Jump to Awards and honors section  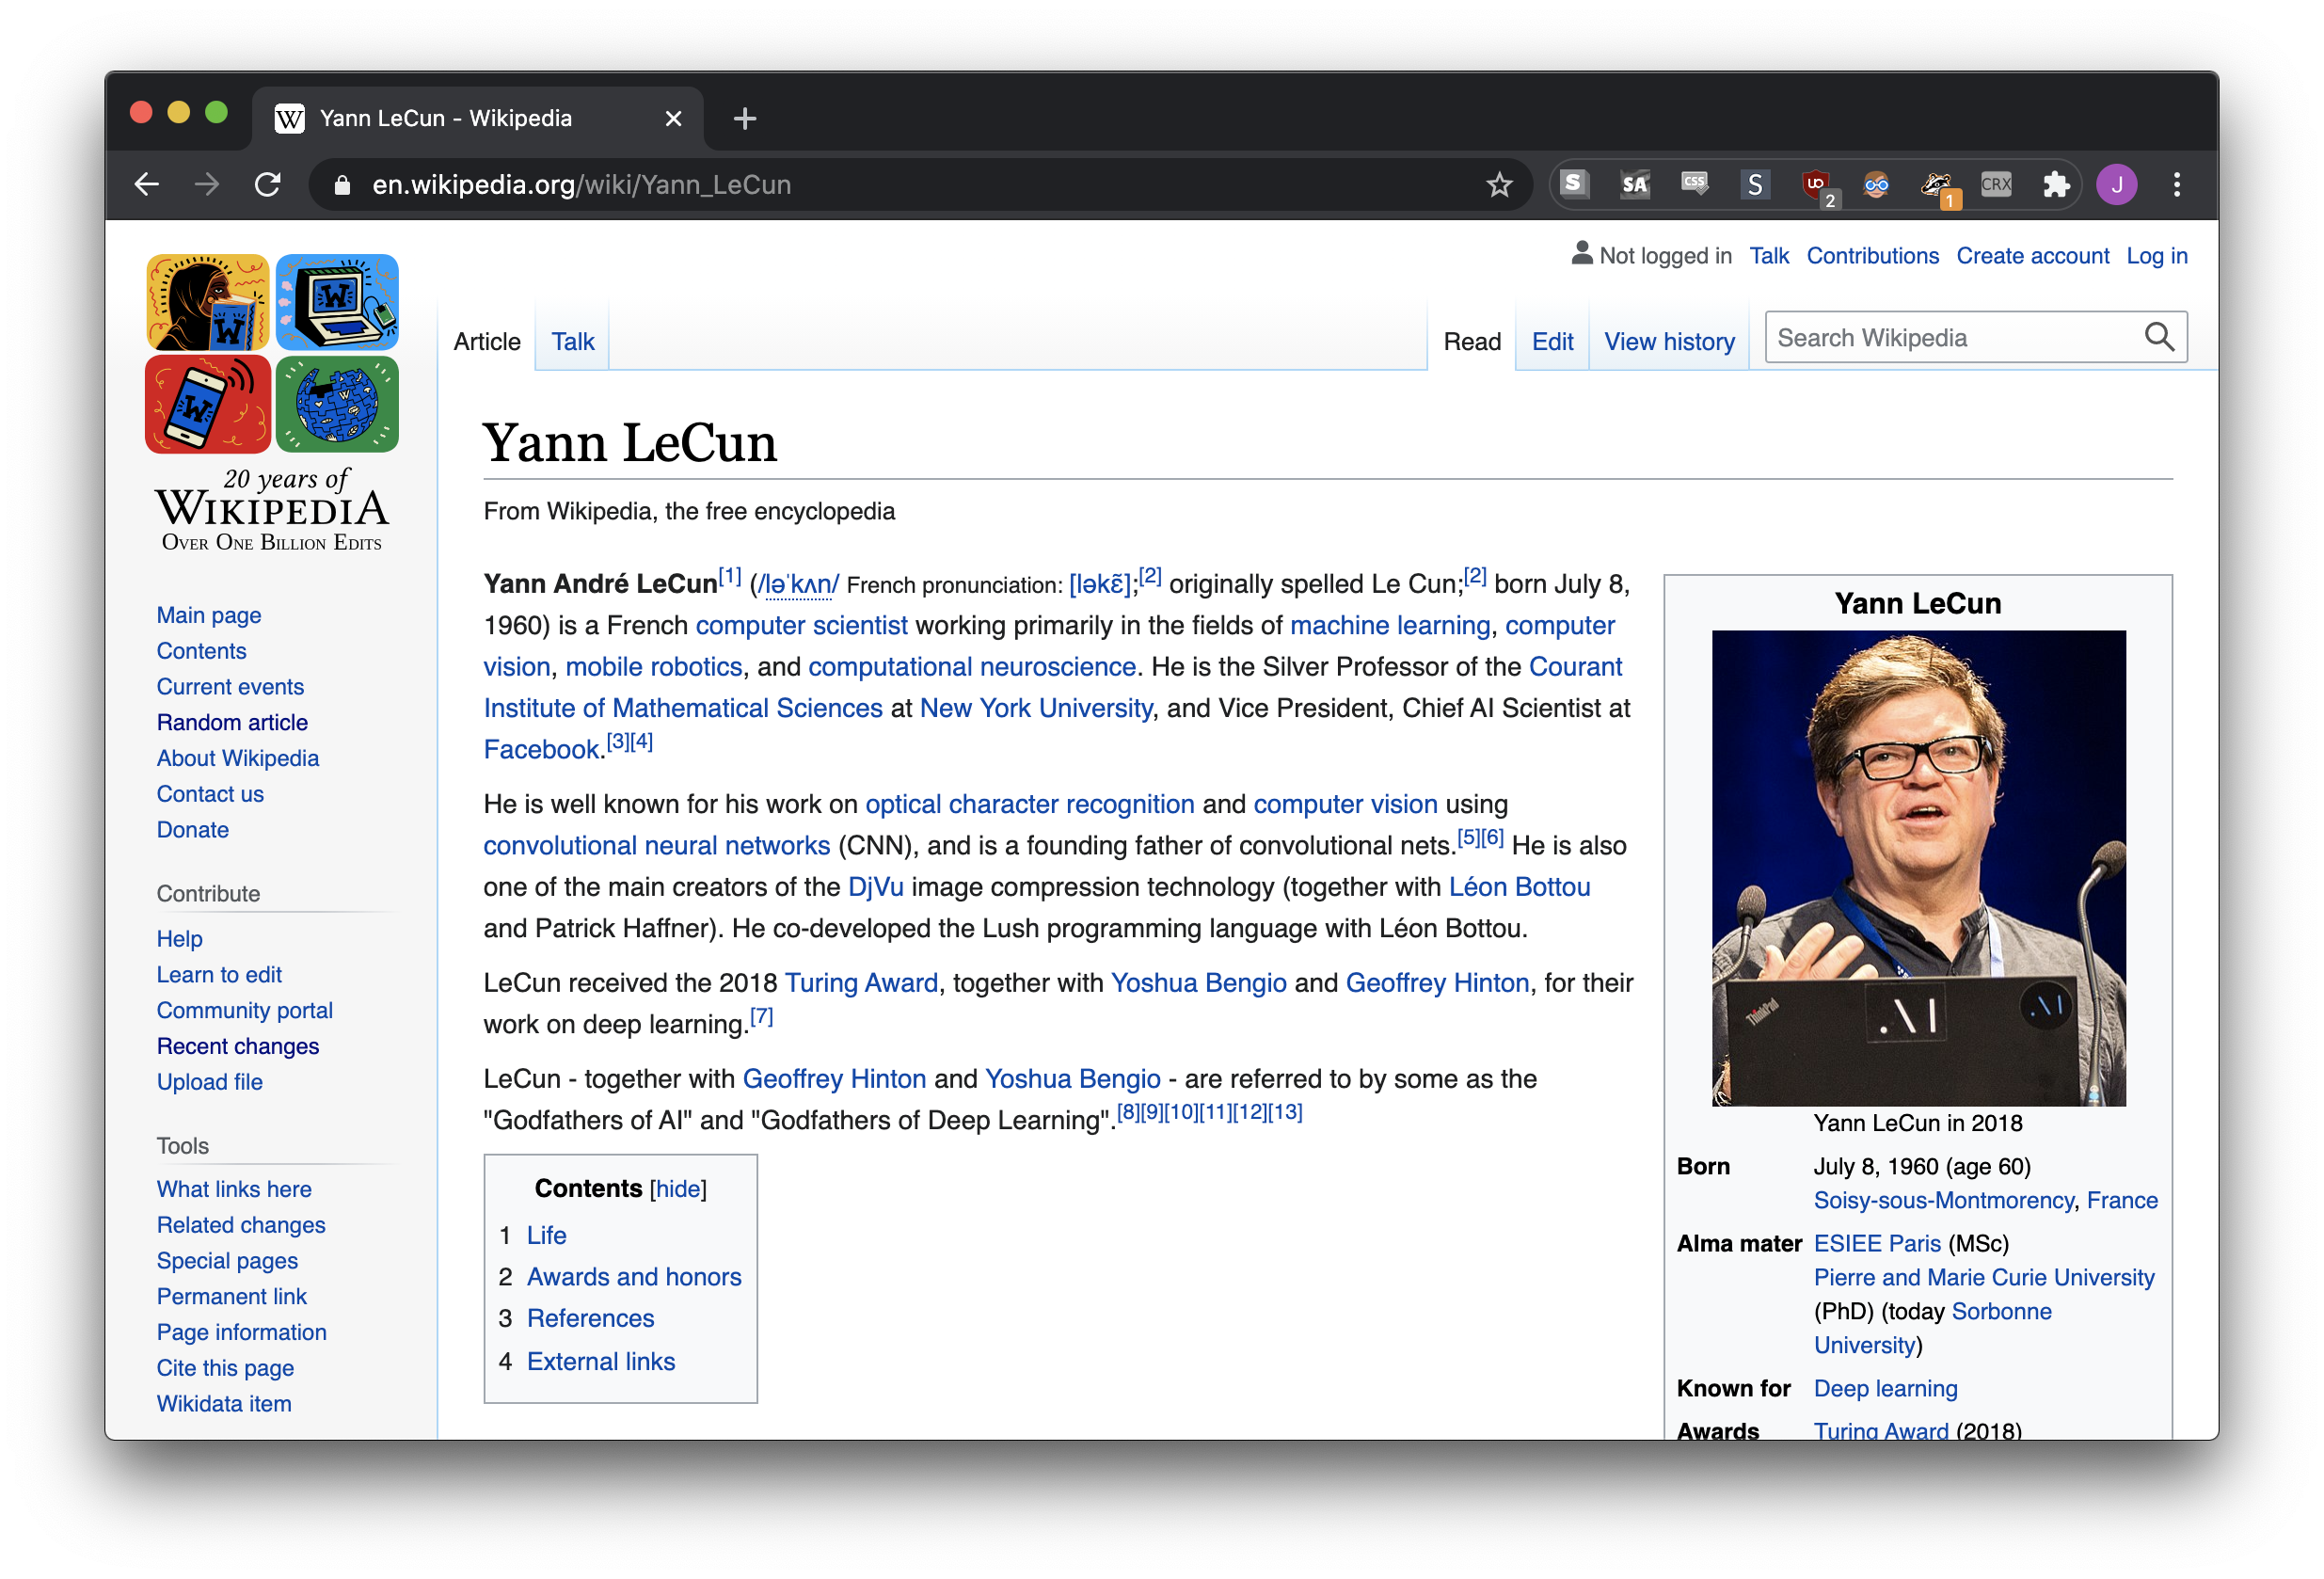634,1277
